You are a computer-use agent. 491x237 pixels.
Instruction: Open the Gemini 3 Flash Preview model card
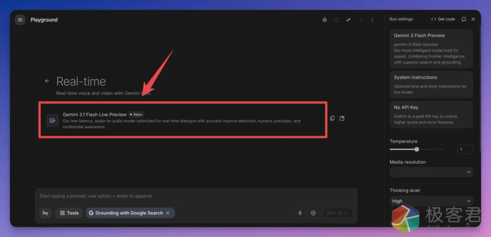point(431,48)
